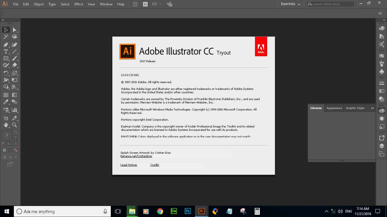Switch to the Graphic Styles tab

click(355, 108)
